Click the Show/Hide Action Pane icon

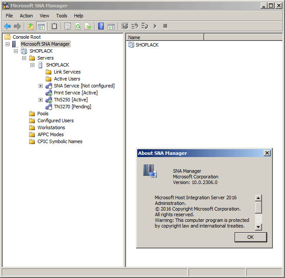111,27
